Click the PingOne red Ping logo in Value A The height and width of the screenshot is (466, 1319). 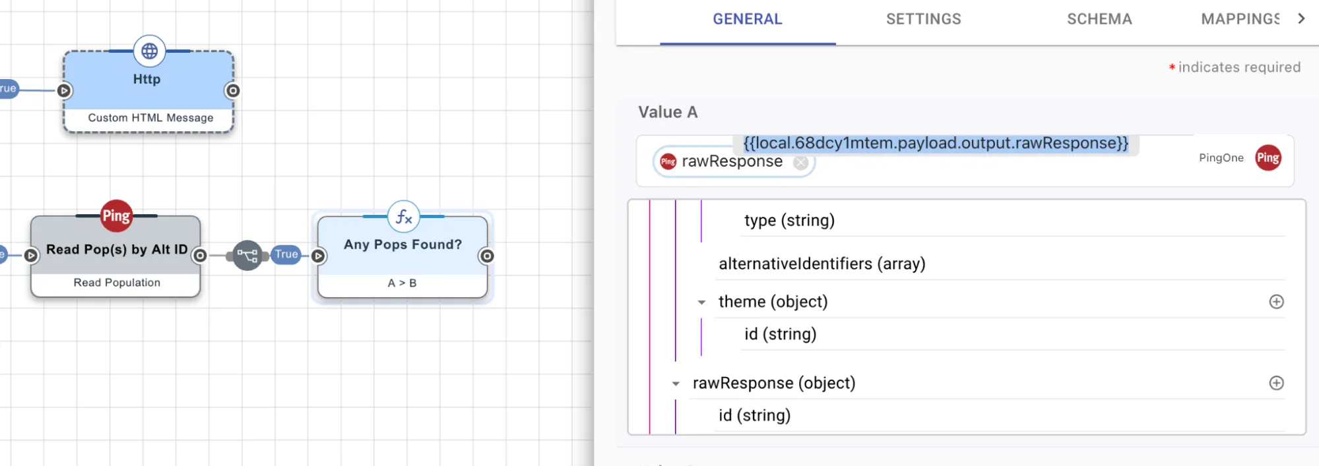[1268, 158]
